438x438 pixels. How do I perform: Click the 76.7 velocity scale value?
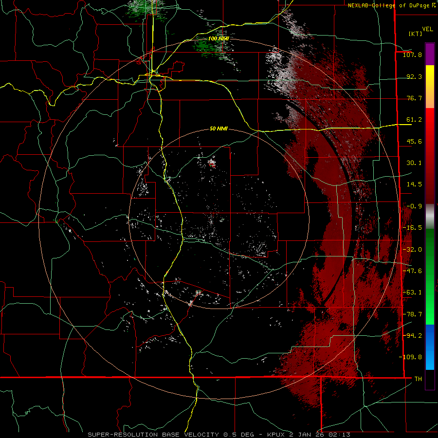pyautogui.click(x=414, y=98)
